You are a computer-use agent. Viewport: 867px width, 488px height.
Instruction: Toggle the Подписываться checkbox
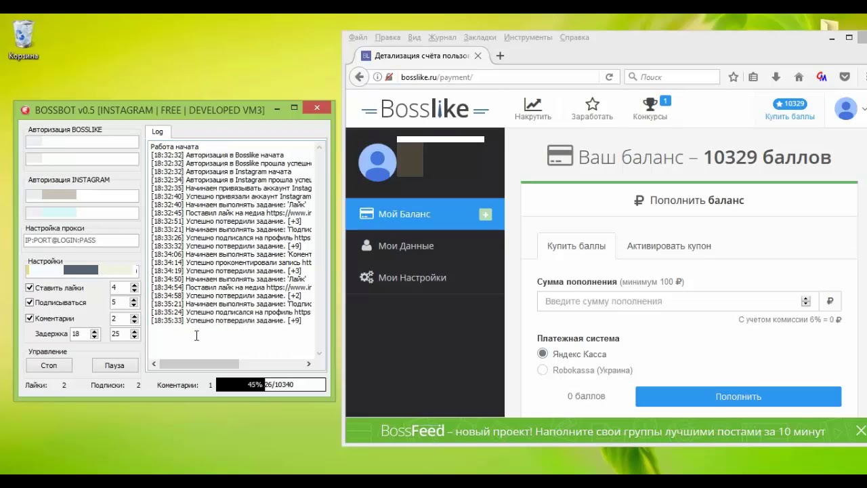[x=30, y=302]
